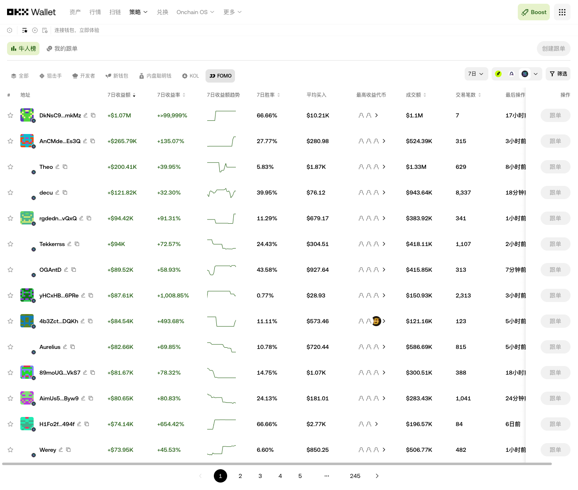Screen dimensions: 578x490
Task: Star the AnCMde...Es3Q wallet as favorite
Action: 10,141
